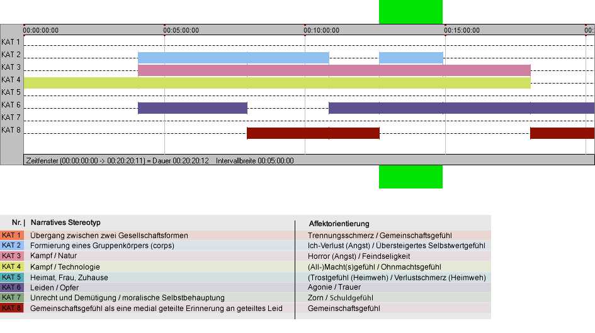Click 'Unrecht und Demütigung' legend entry

click(127, 298)
